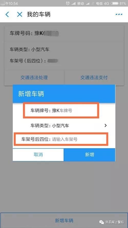Screen dimensions: 128x228
Task: Tap the alarm clock status icon
Action: 68,3
